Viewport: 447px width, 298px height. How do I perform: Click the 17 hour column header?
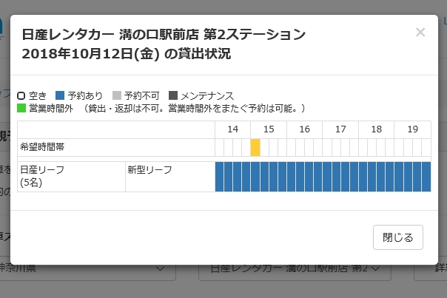click(340, 129)
